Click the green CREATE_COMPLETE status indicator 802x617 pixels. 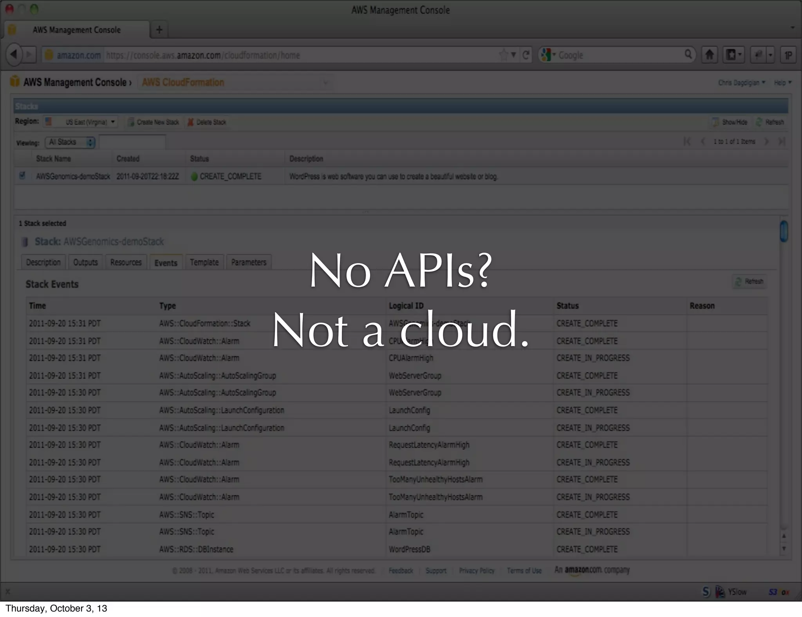(194, 177)
